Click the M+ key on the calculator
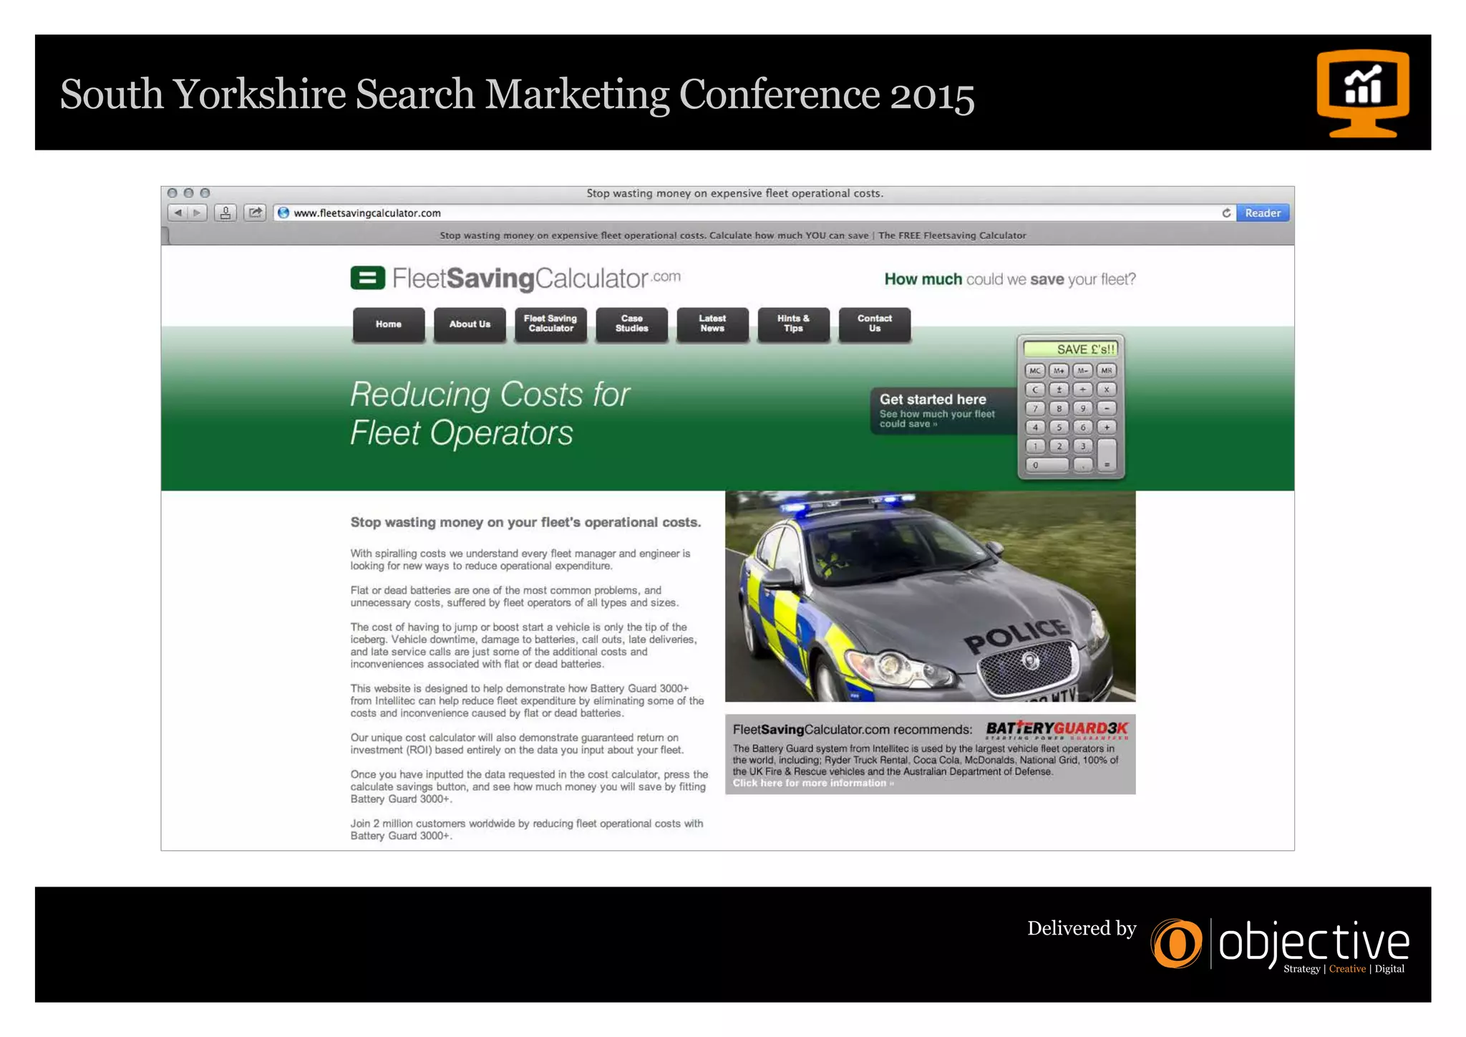1466x1037 pixels. (1059, 371)
